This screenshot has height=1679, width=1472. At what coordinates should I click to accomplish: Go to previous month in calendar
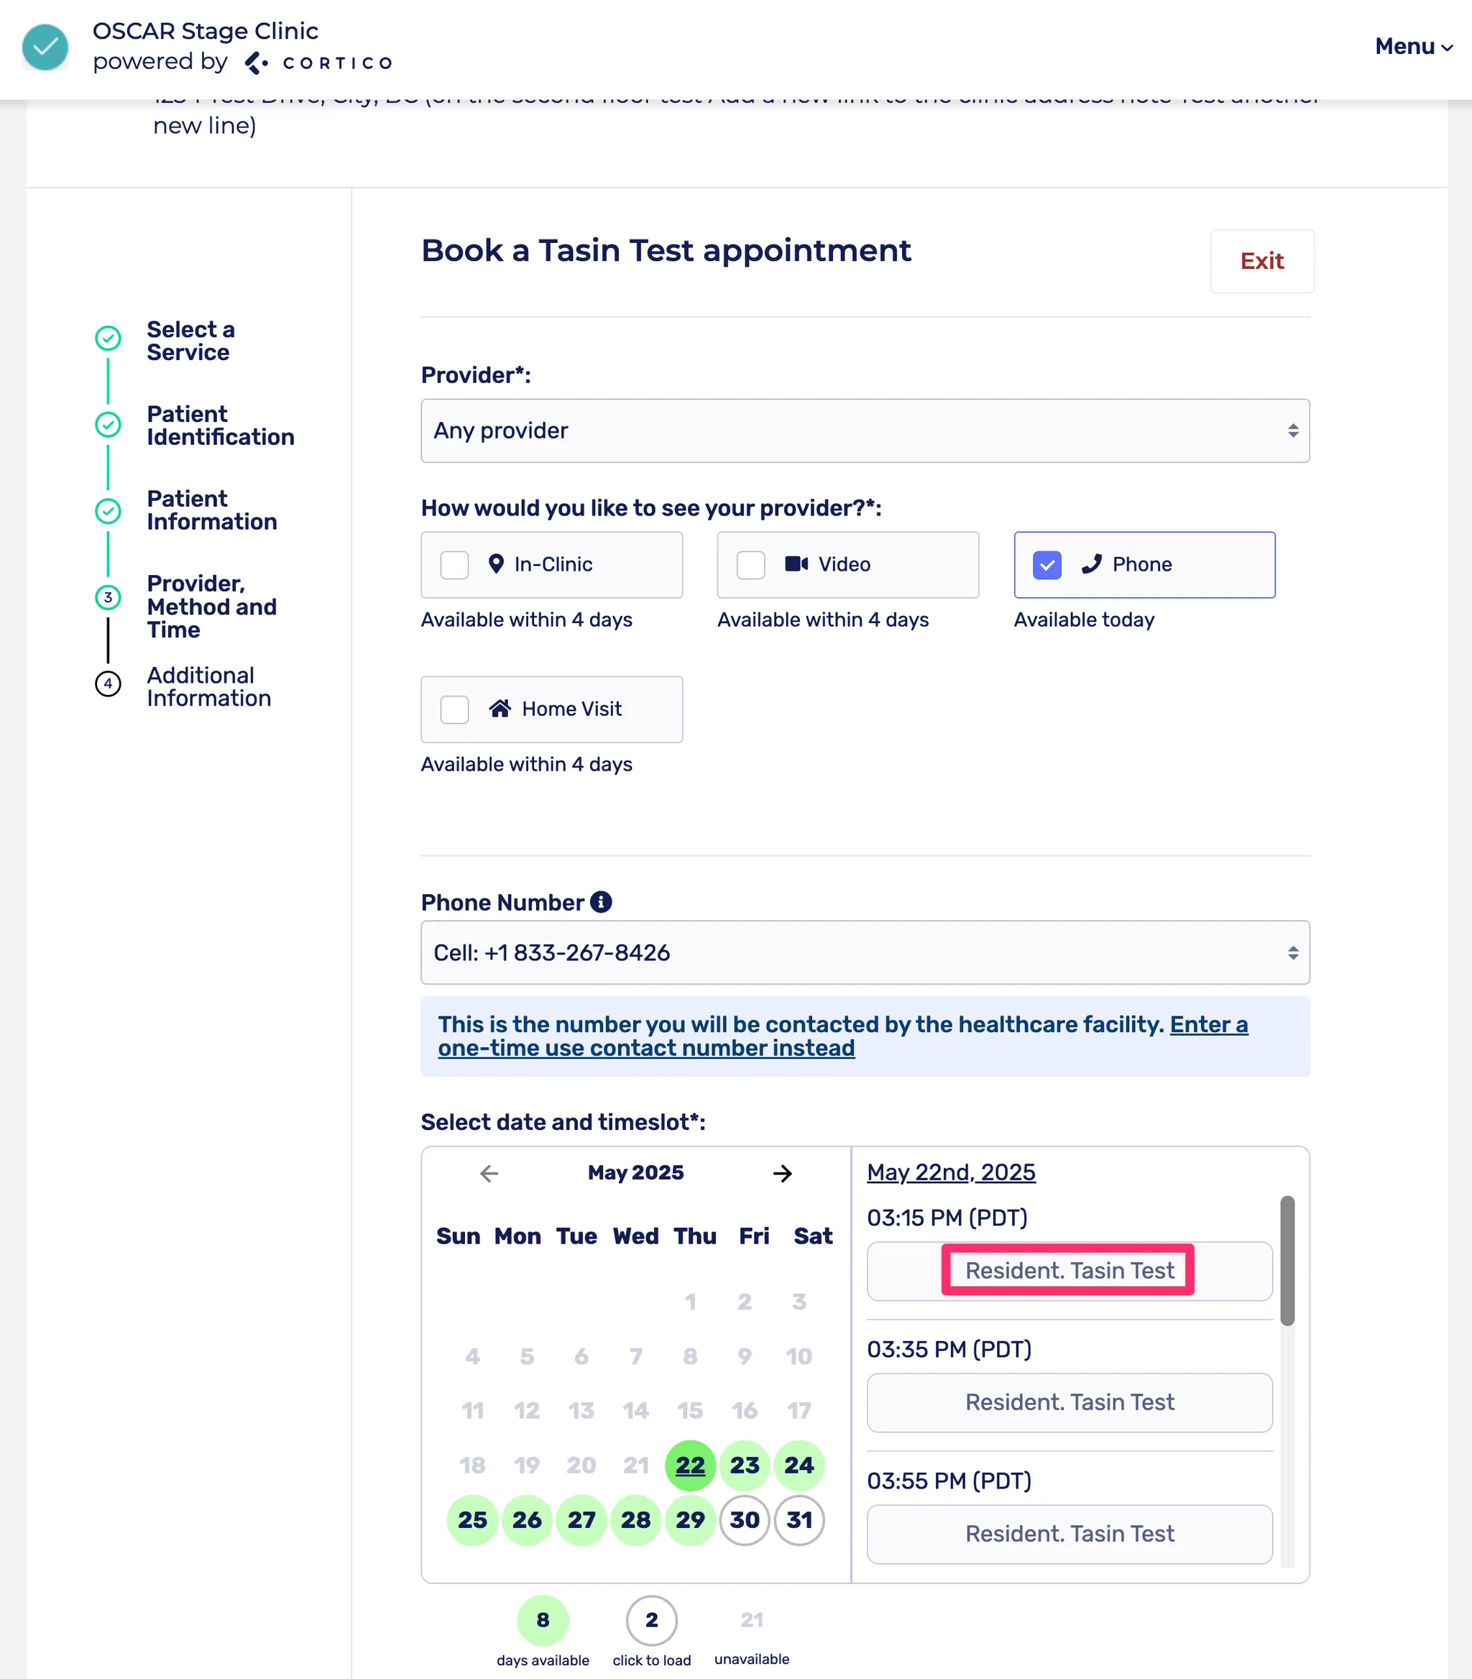[x=489, y=1173]
